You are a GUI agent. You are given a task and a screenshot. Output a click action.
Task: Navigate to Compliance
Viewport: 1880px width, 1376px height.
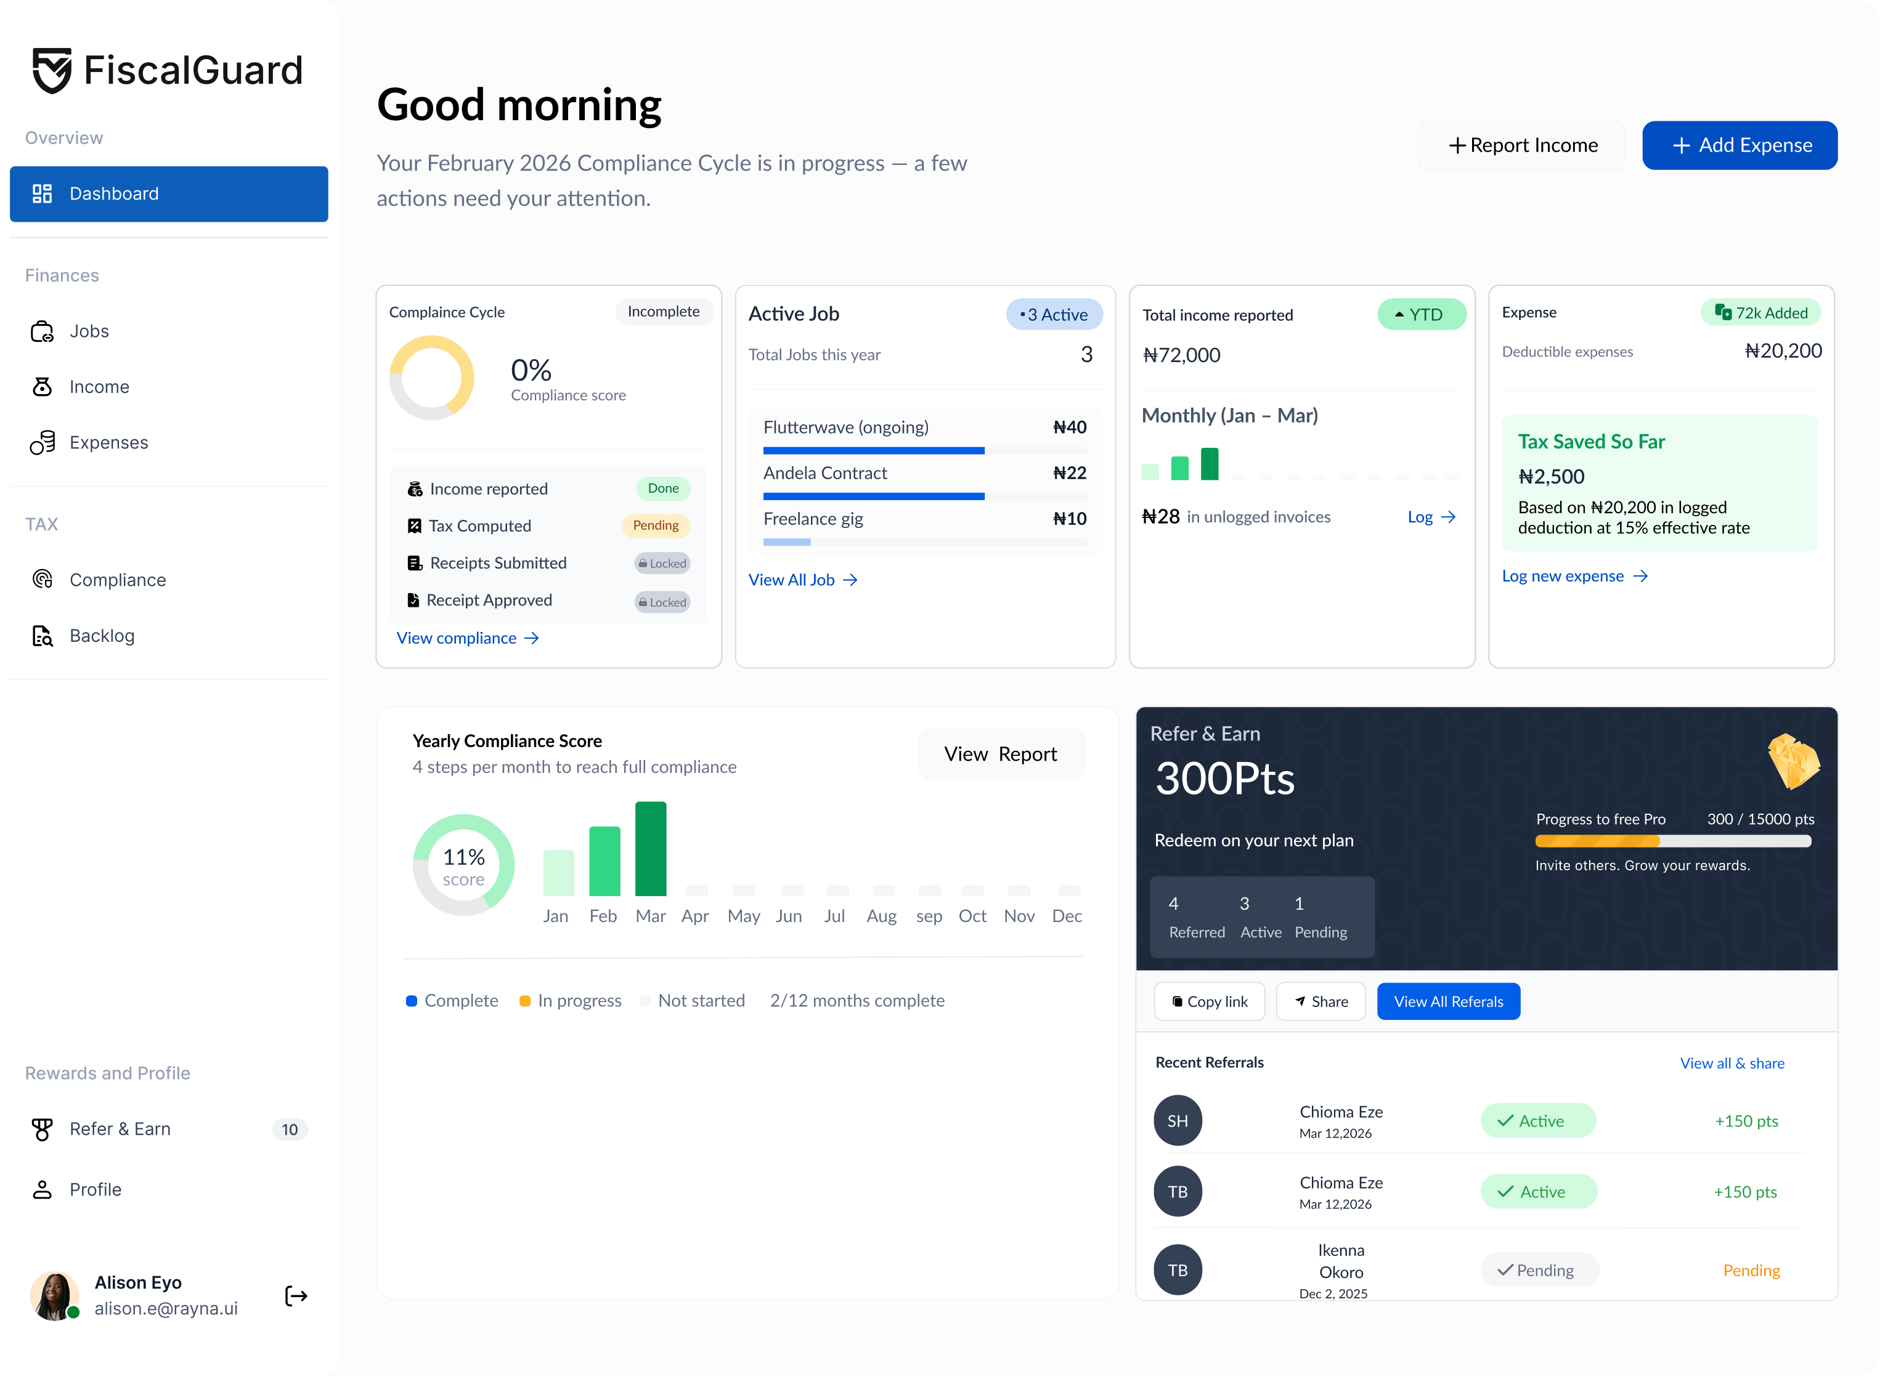click(x=169, y=580)
